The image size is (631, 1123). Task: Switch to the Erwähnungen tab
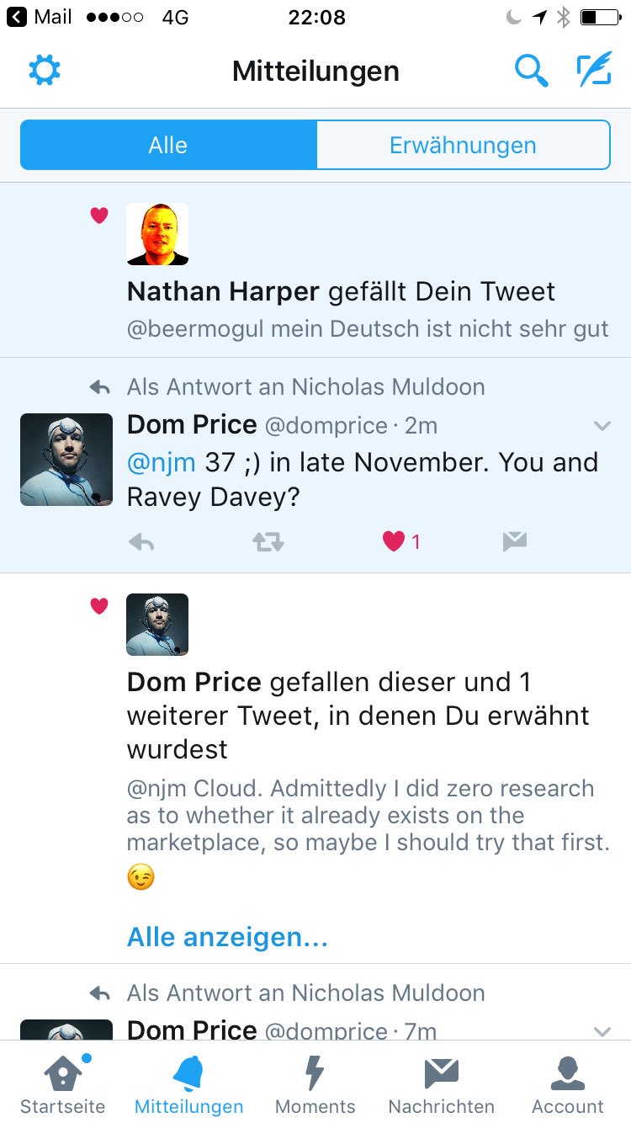(x=462, y=145)
